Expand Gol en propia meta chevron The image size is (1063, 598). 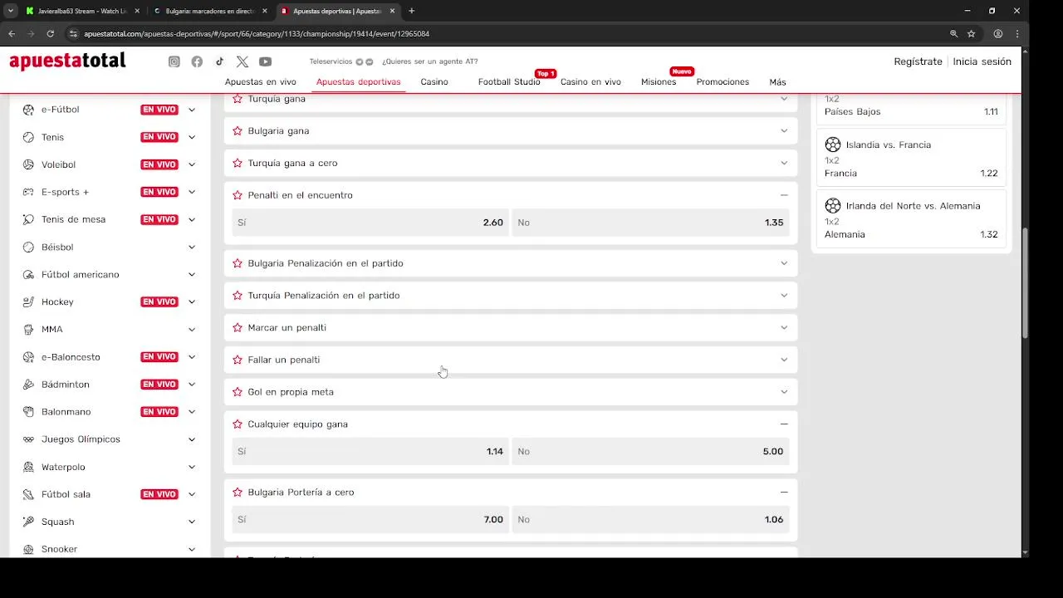pos(783,392)
